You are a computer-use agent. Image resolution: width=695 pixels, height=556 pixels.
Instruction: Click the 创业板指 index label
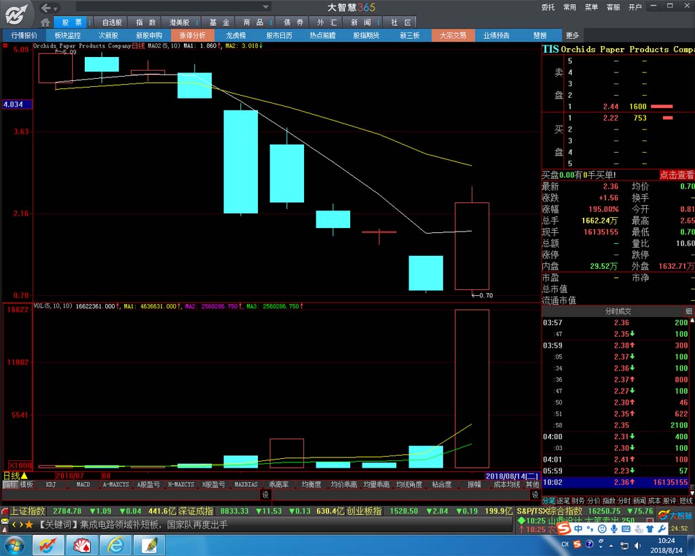[364, 511]
